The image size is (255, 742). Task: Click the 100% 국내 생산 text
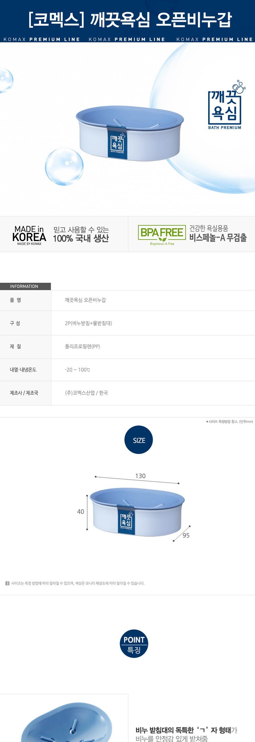point(81,238)
